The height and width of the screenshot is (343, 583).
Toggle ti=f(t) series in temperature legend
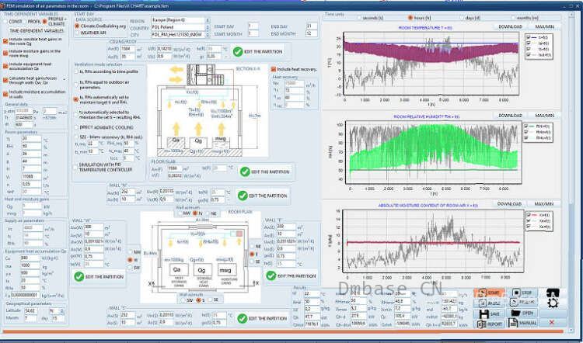tap(529, 37)
